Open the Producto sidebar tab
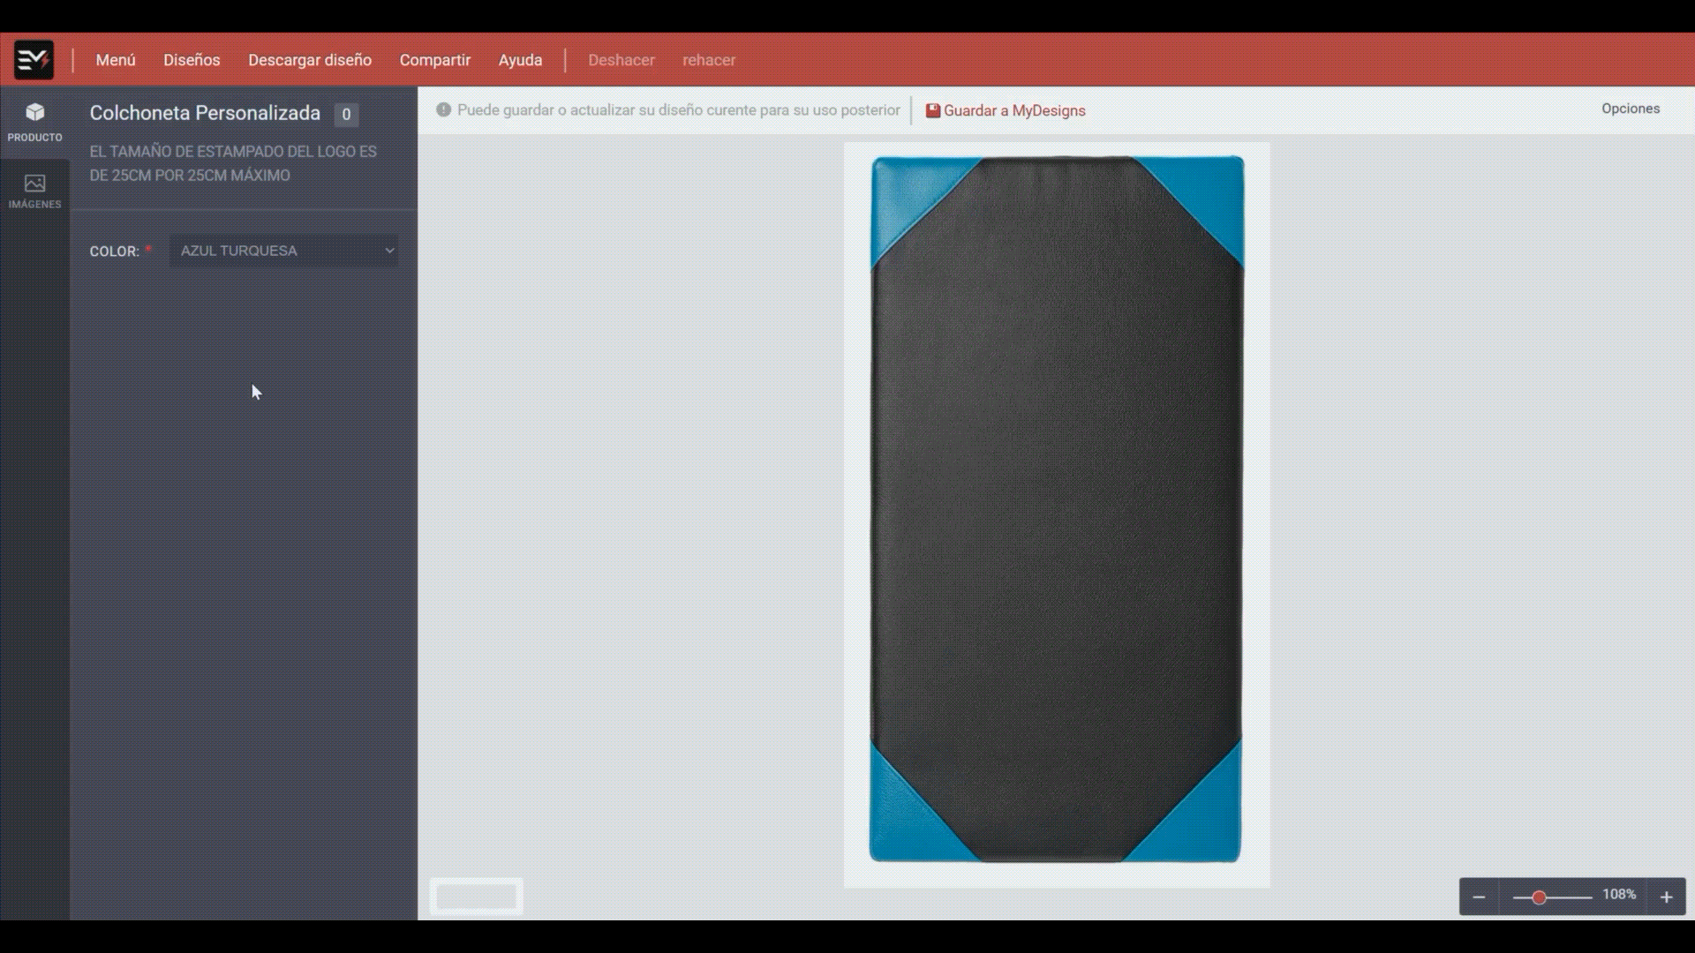 [x=34, y=122]
